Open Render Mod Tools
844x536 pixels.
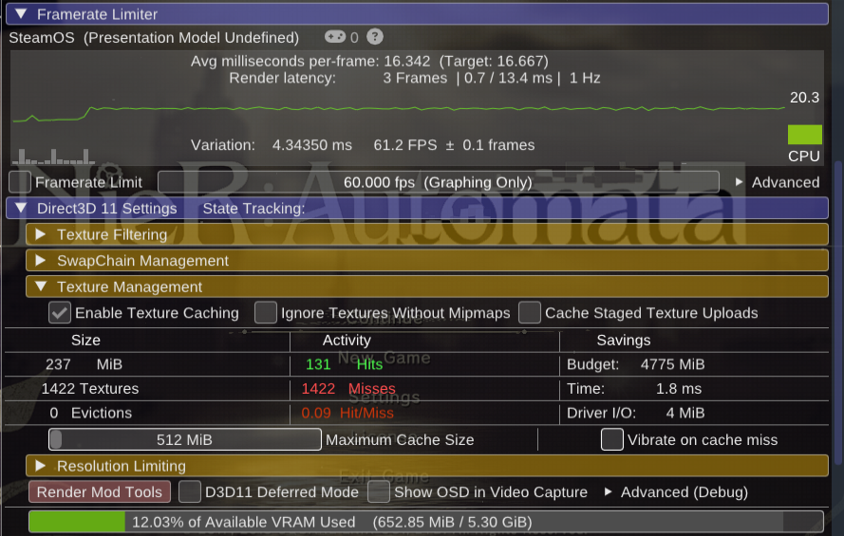(x=100, y=492)
